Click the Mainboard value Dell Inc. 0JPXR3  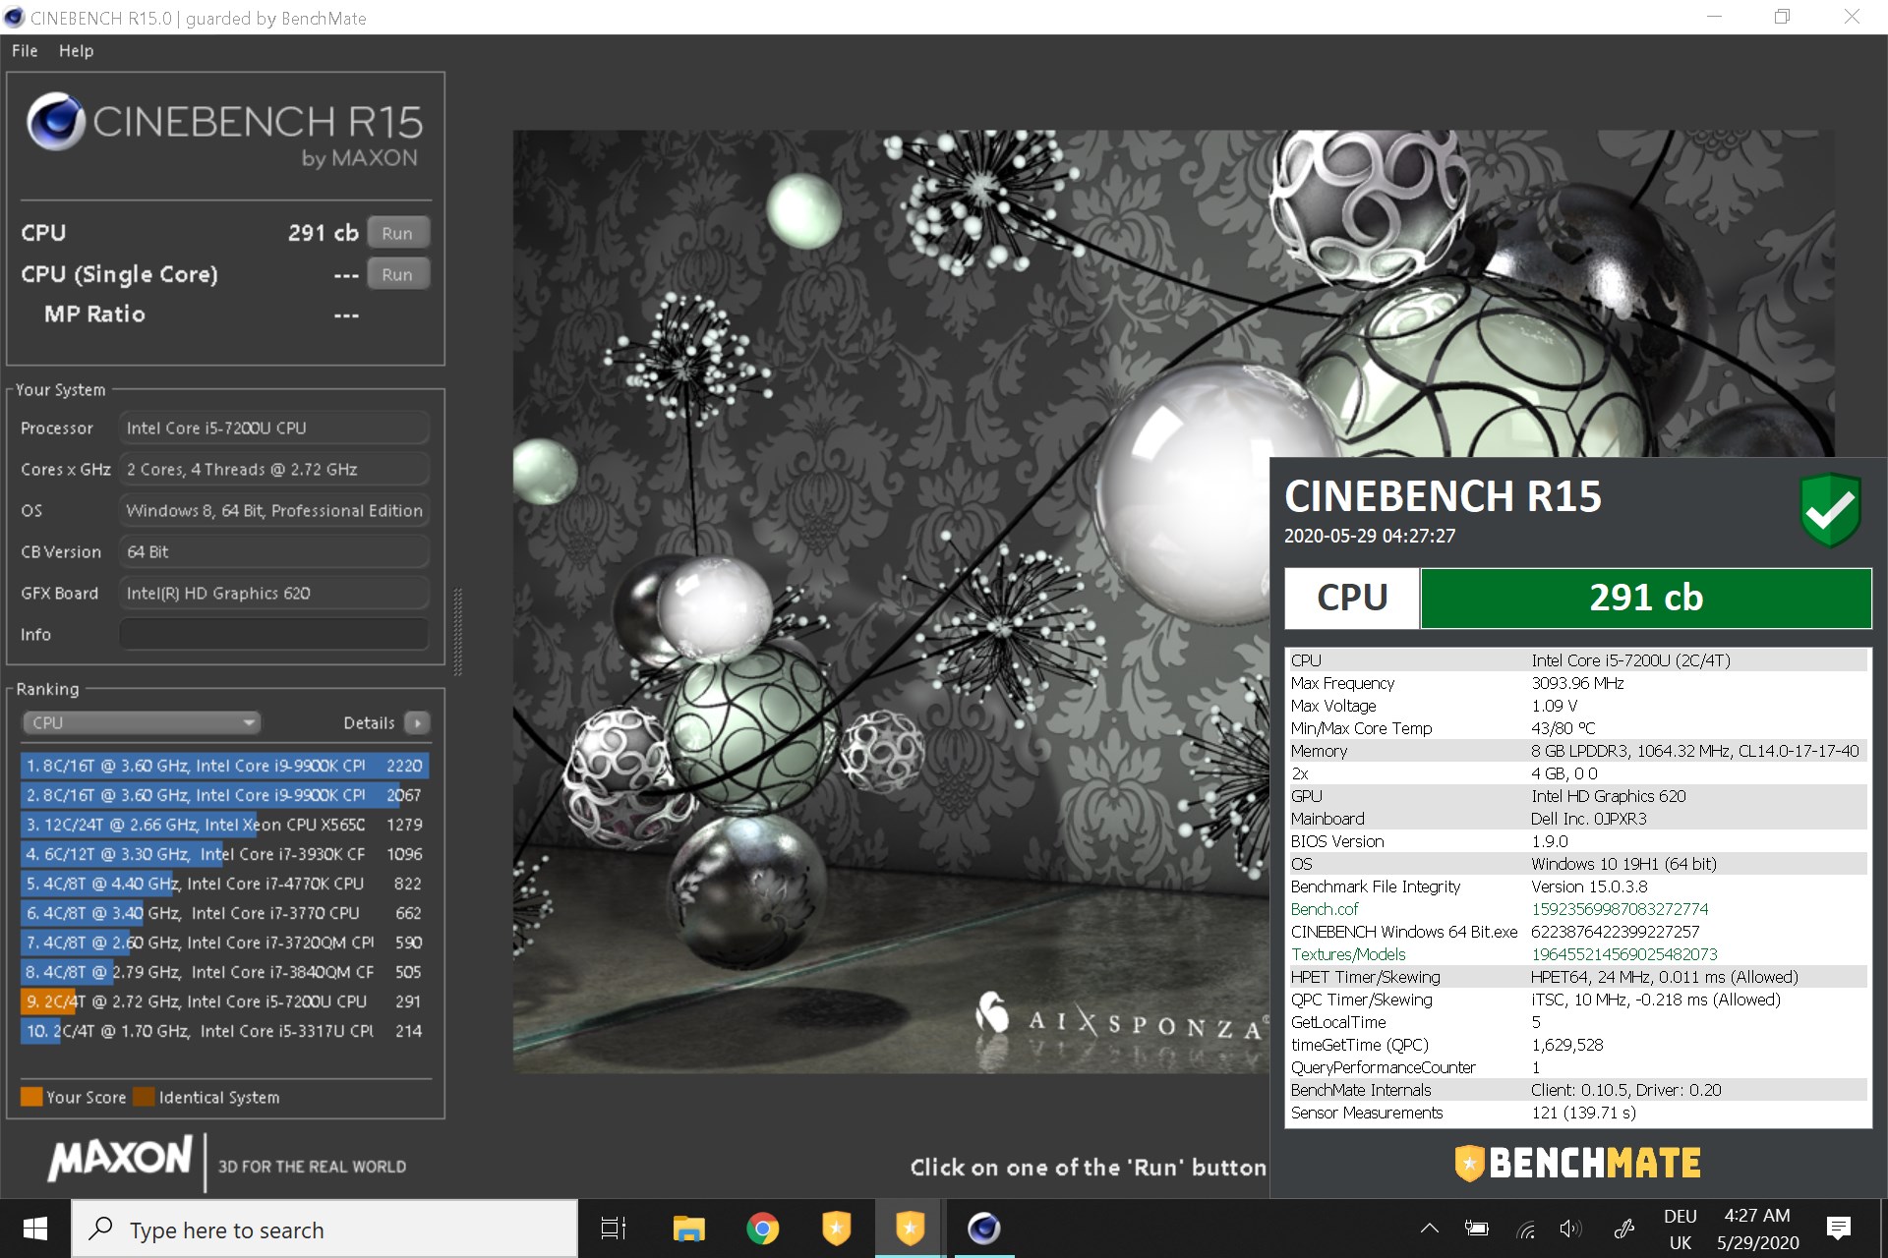(1588, 819)
